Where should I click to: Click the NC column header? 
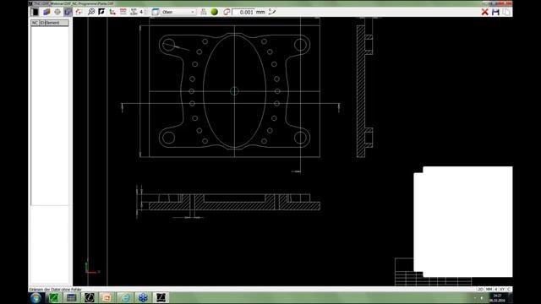[x=35, y=23]
